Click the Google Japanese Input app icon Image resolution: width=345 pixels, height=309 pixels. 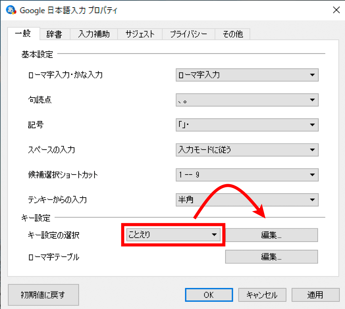click(11, 10)
